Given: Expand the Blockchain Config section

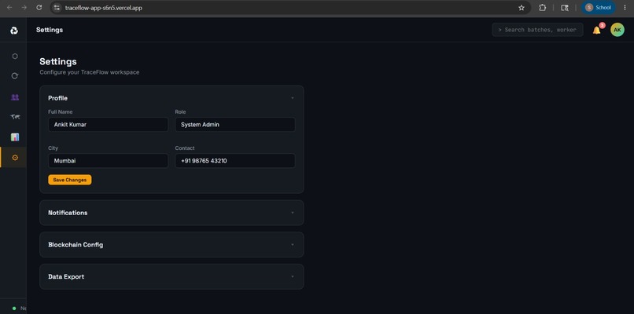Looking at the screenshot, I should click(x=171, y=245).
